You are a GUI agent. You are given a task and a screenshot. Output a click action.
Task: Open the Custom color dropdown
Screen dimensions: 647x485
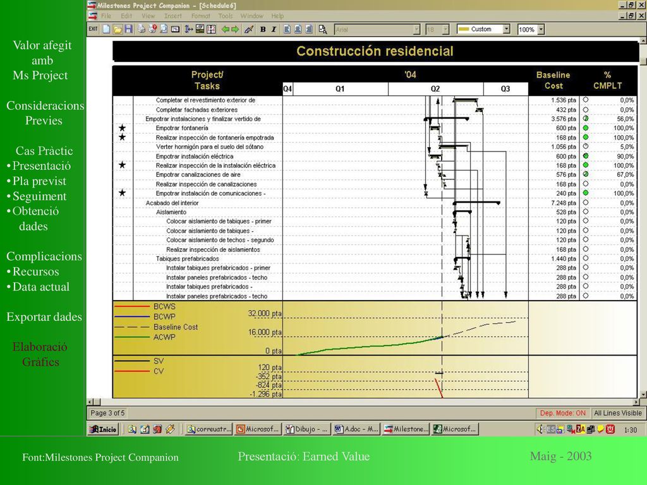point(506,29)
